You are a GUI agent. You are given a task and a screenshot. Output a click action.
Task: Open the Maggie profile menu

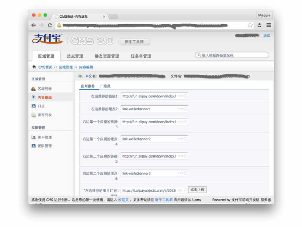tap(264, 15)
